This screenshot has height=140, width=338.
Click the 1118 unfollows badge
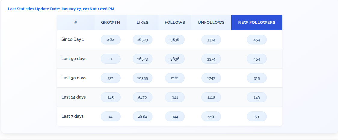(211, 97)
